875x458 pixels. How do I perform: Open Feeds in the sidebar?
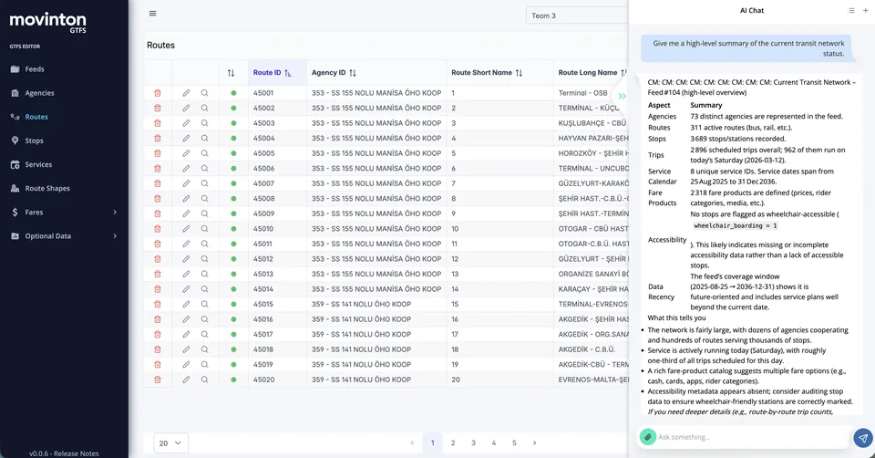pyautogui.click(x=34, y=69)
